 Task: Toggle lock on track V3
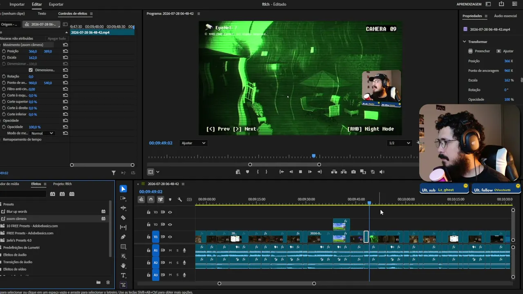(149, 212)
